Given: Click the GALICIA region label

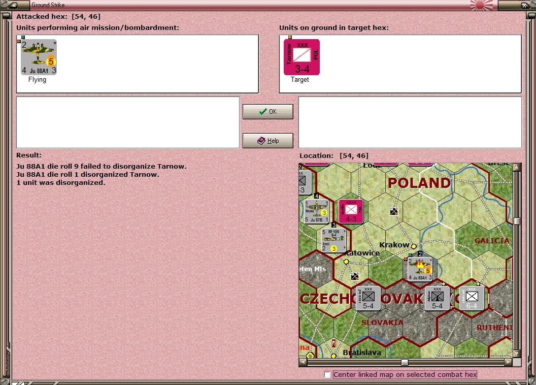Looking at the screenshot, I should [492, 241].
